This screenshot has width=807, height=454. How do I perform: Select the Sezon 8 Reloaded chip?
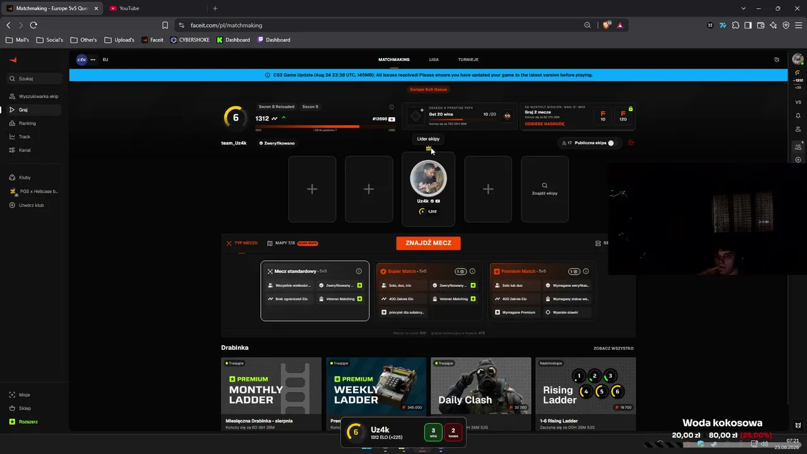(276, 107)
